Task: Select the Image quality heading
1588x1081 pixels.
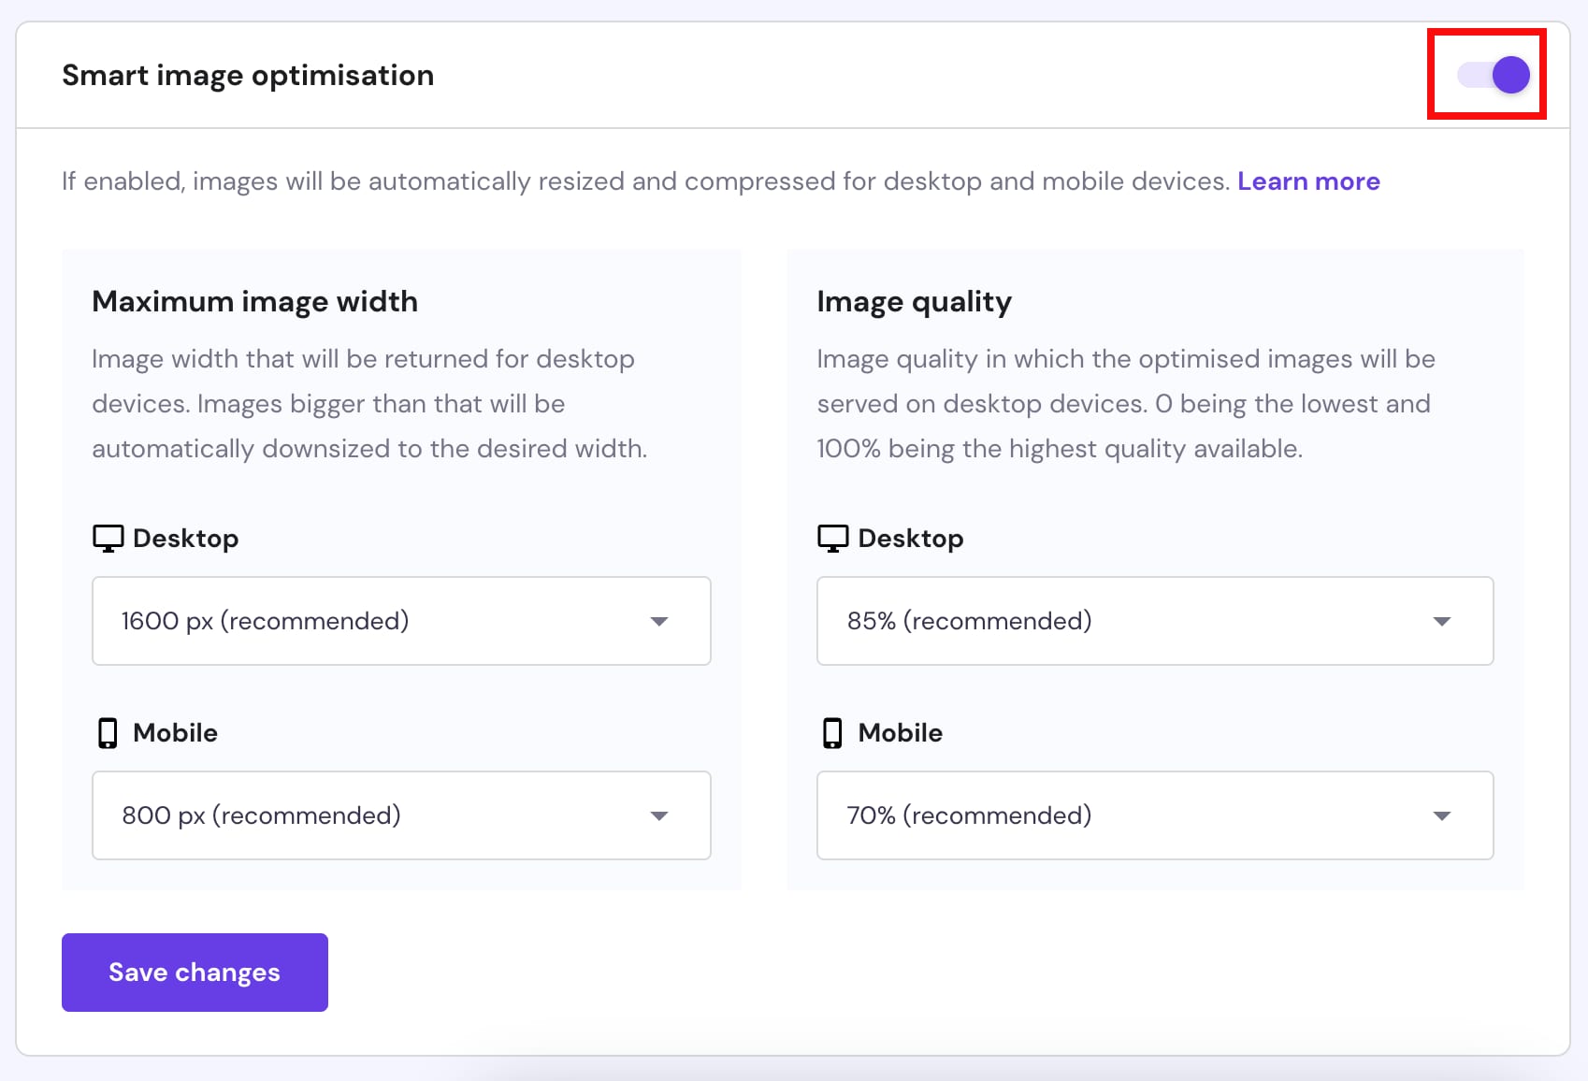Action: click(x=914, y=302)
